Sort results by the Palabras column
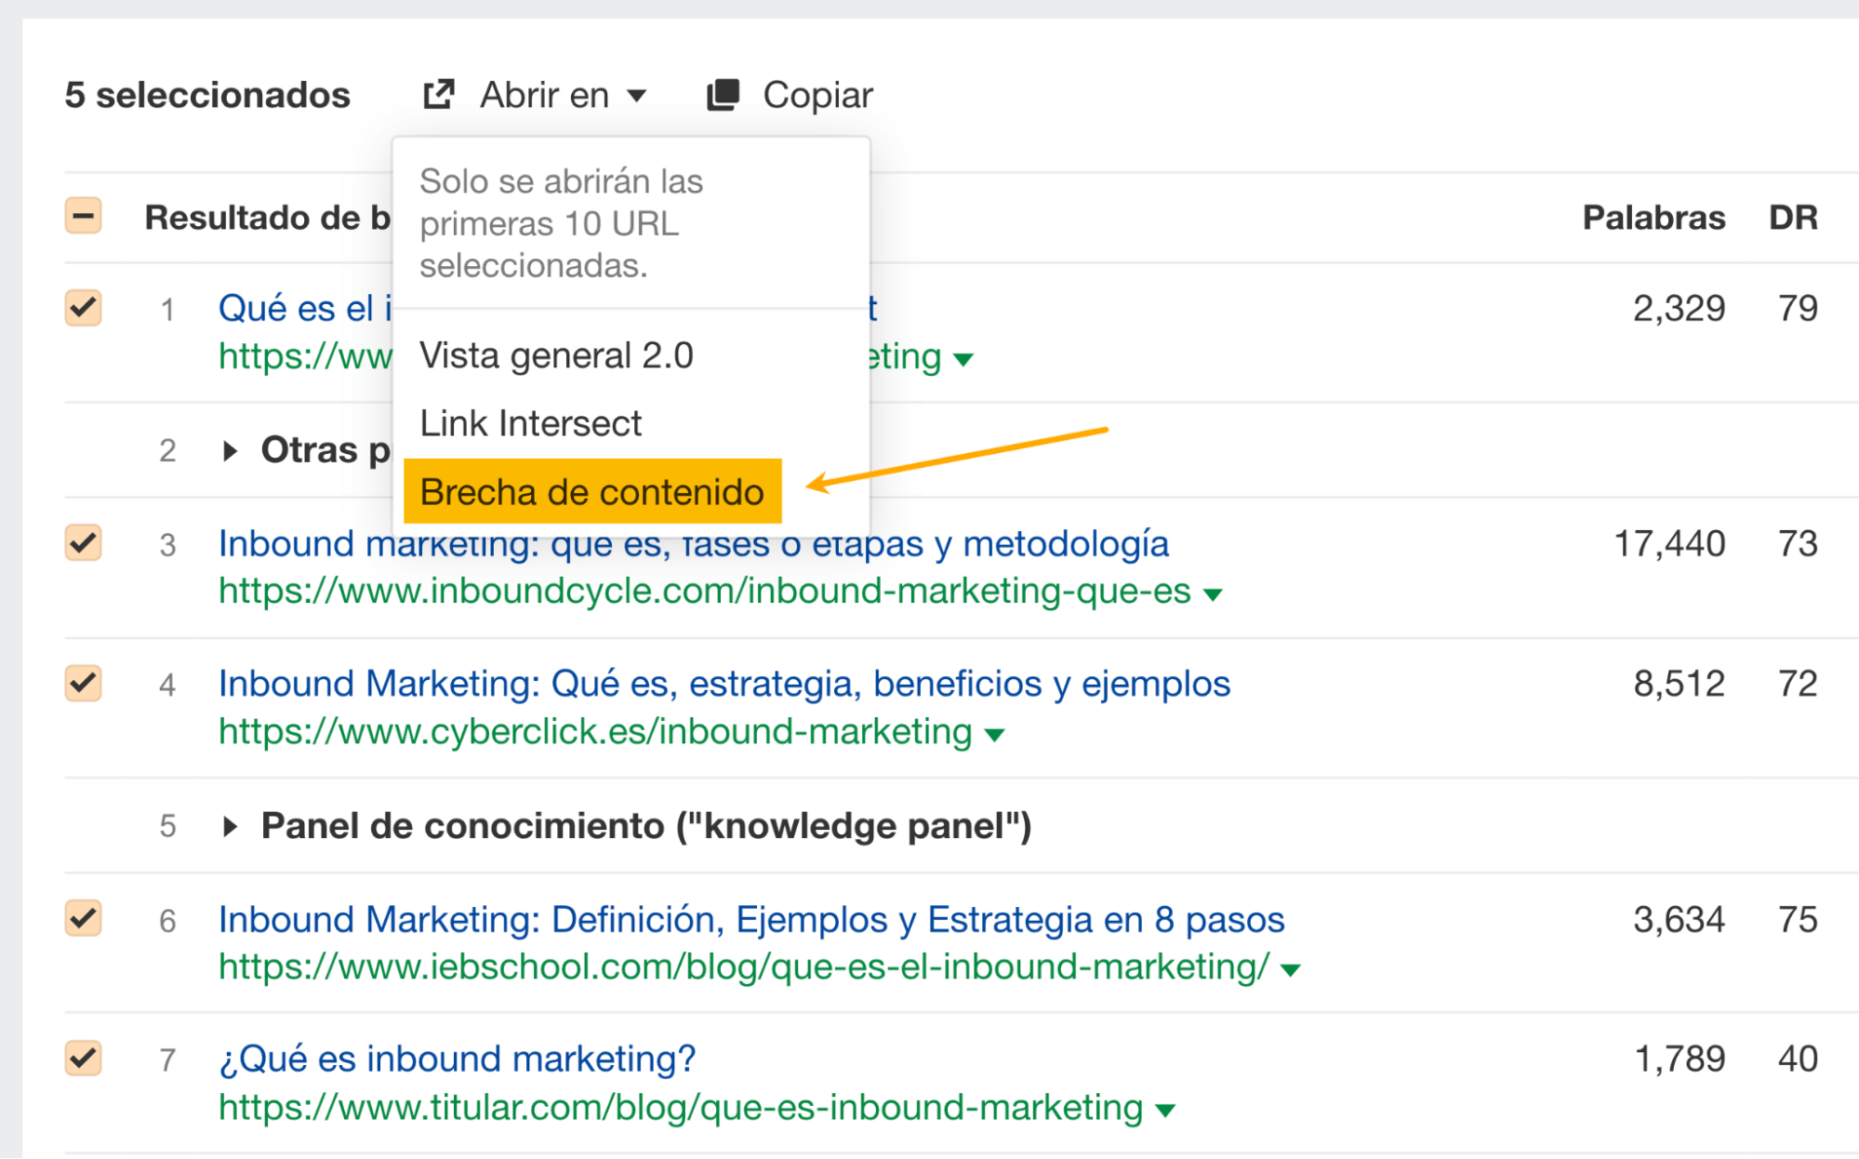Image resolution: width=1859 pixels, height=1159 pixels. (x=1654, y=217)
